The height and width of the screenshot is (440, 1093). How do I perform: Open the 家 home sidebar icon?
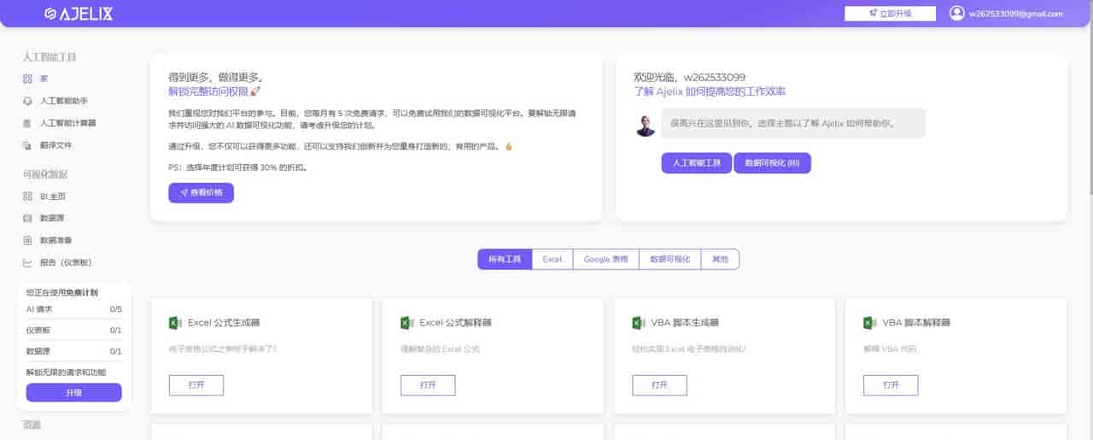pos(27,79)
